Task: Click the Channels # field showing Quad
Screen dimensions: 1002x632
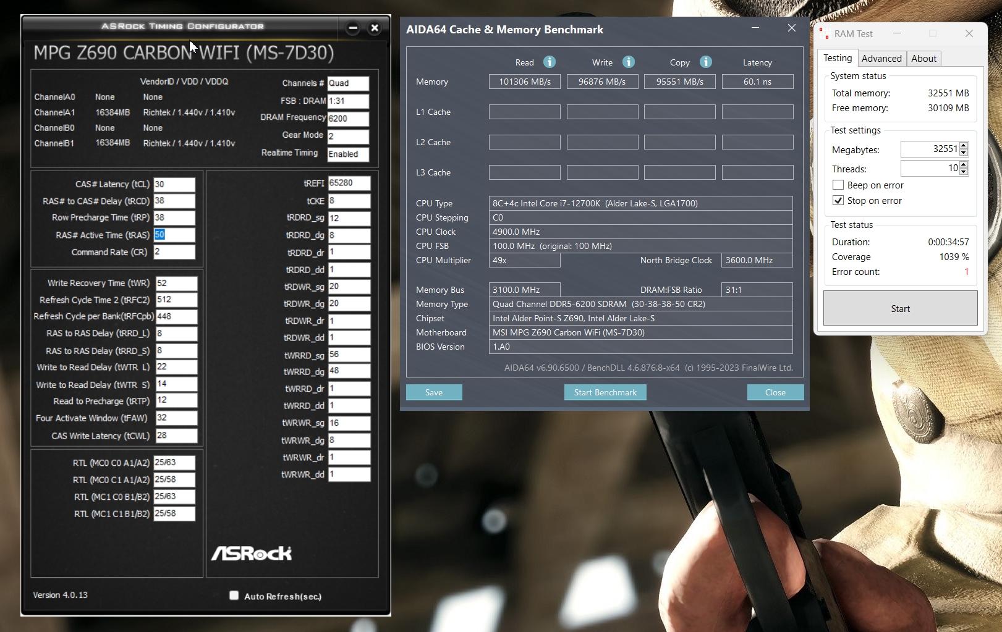Action: click(348, 83)
